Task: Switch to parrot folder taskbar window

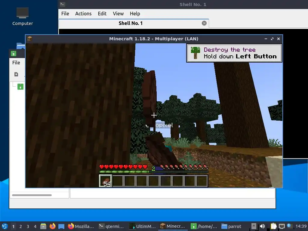Action: [232, 226]
